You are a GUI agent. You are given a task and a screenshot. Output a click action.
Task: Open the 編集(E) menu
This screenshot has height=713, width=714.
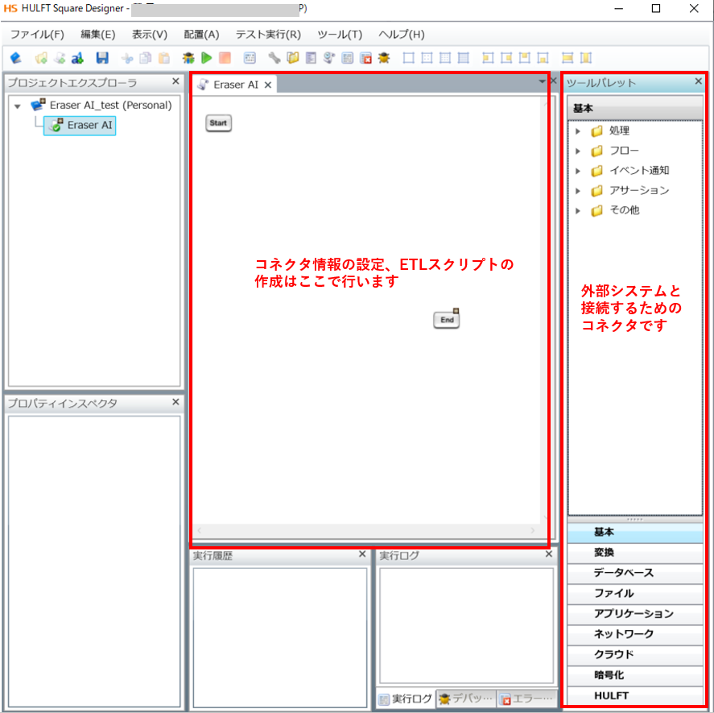pyautogui.click(x=98, y=35)
